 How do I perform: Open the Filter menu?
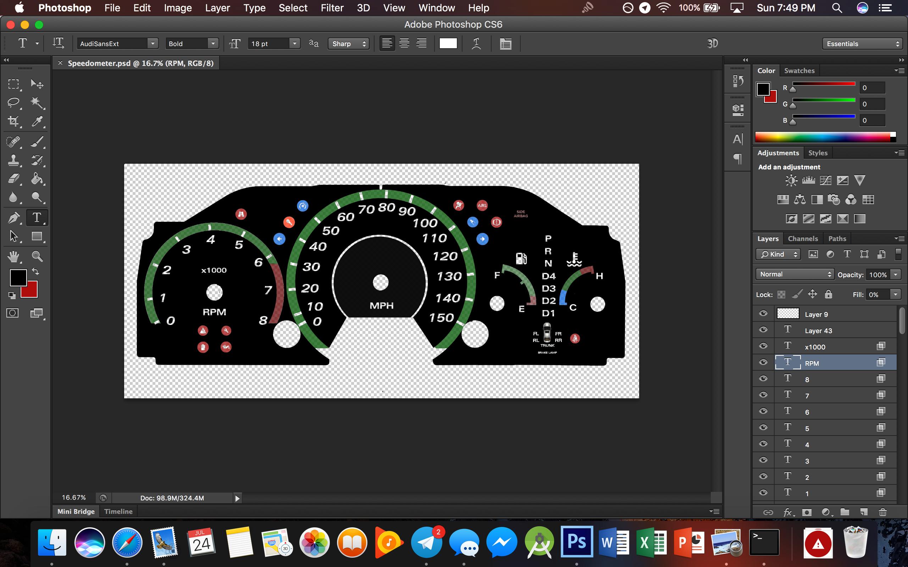pyautogui.click(x=332, y=8)
